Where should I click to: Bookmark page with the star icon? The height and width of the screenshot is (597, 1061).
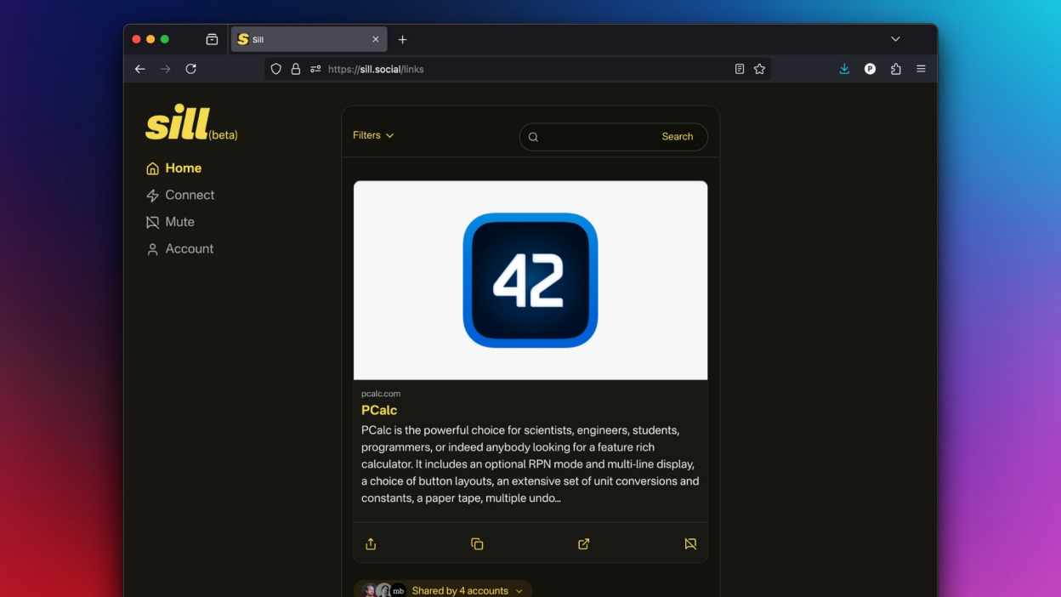[760, 69]
